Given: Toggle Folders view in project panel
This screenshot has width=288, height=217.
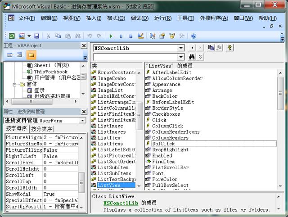Looking at the screenshot, I should pyautogui.click(x=31, y=55).
